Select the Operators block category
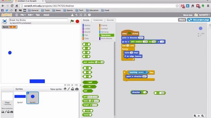This screenshot has height=118, width=211. [106, 35]
